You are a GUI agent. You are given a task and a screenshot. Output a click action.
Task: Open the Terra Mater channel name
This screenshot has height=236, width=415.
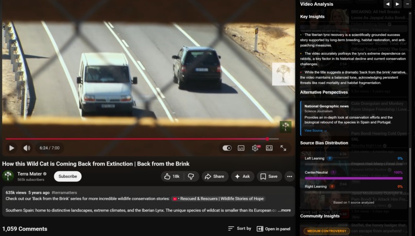pyautogui.click(x=29, y=174)
